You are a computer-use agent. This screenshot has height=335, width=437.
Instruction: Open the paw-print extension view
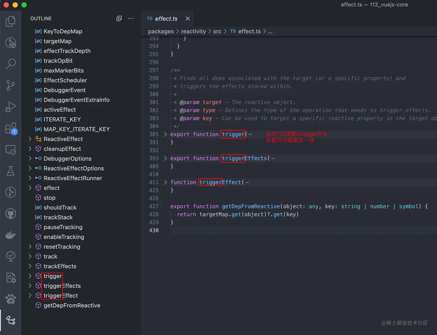(11, 299)
